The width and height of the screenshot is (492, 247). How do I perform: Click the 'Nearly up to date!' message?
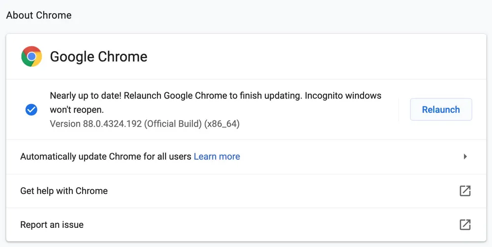(x=86, y=95)
